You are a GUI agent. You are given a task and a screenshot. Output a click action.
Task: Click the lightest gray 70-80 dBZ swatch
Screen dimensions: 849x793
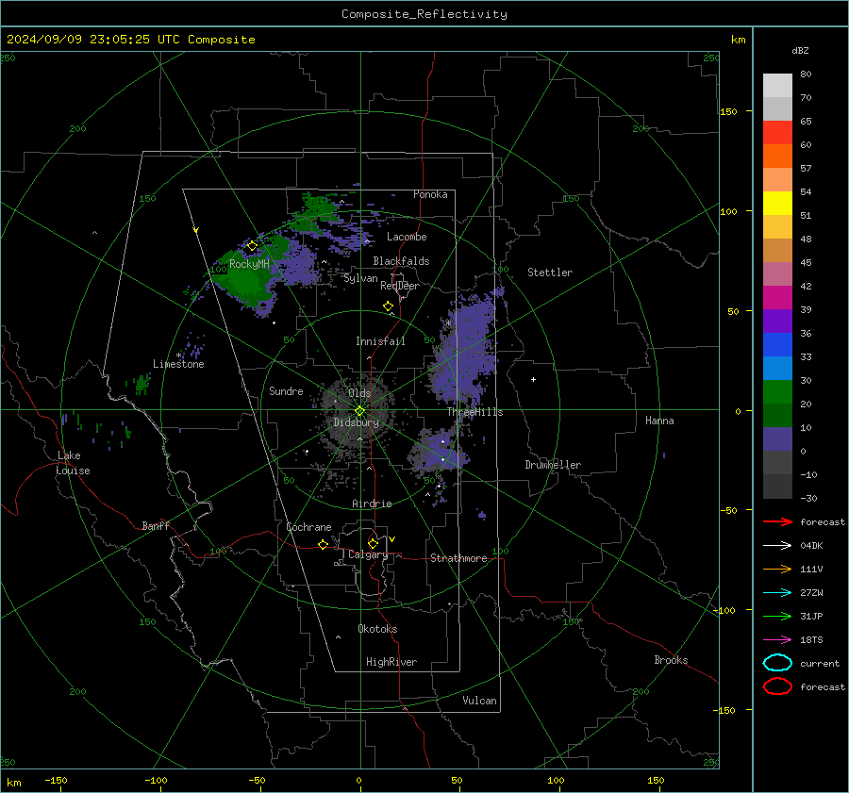pos(777,86)
